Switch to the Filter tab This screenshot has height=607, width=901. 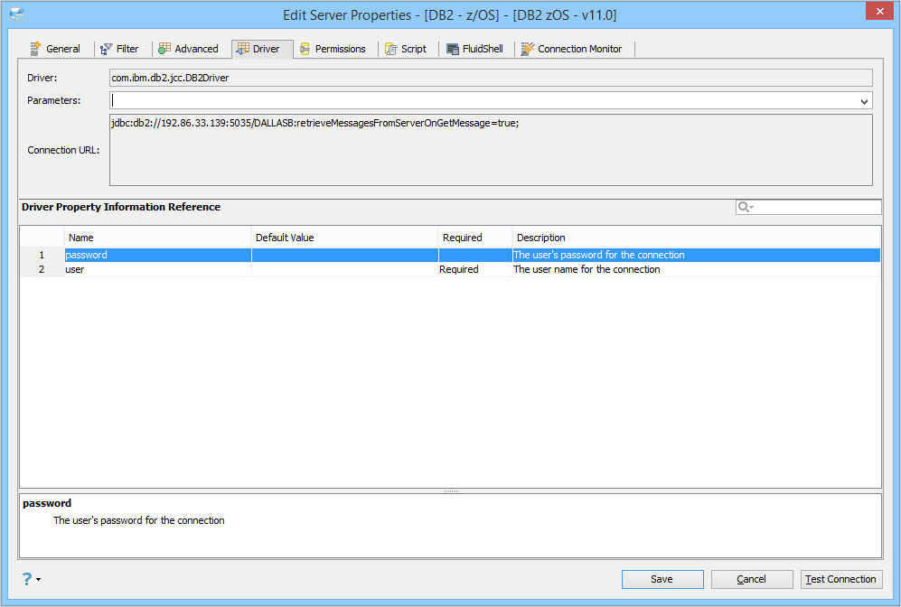(x=120, y=49)
